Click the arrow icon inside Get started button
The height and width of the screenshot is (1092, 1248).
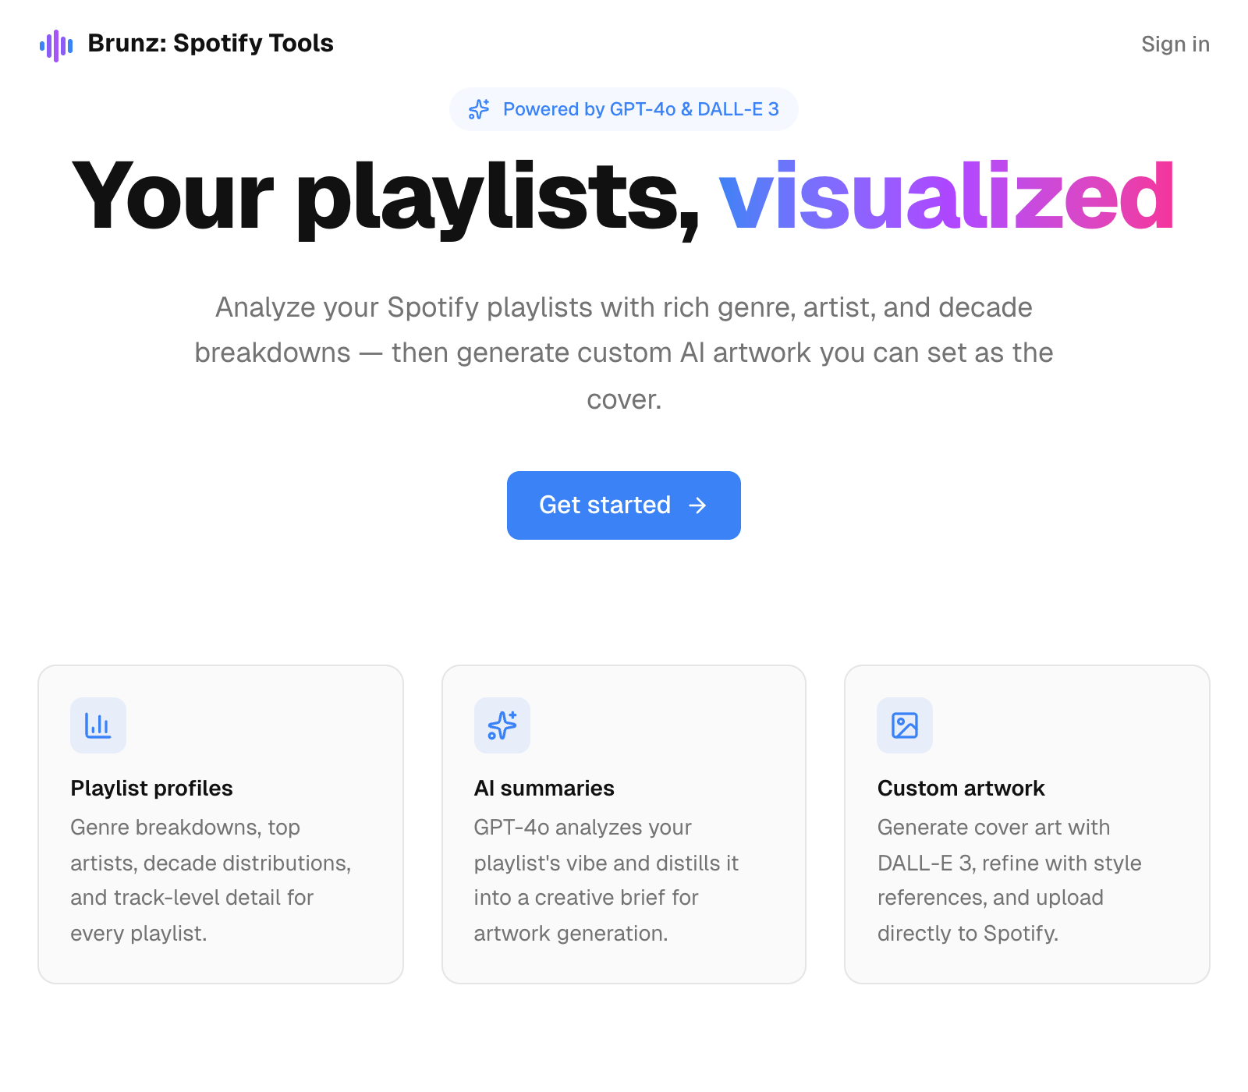point(698,505)
